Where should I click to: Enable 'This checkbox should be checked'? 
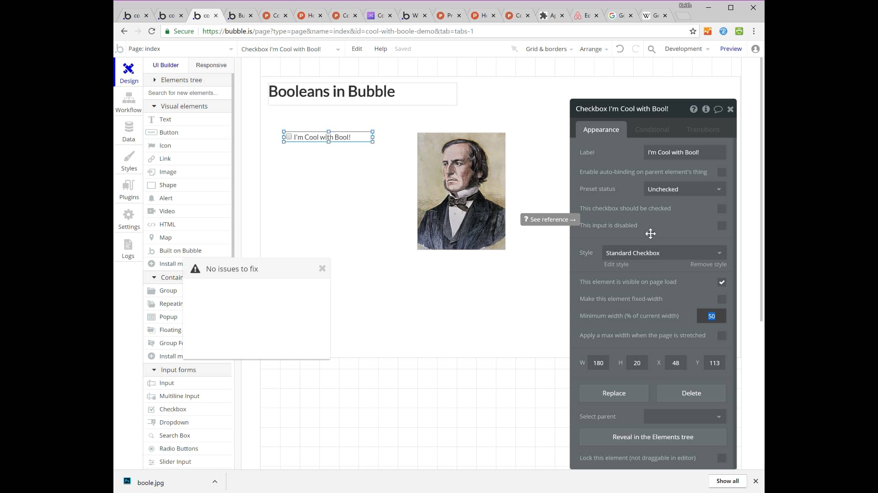point(722,209)
